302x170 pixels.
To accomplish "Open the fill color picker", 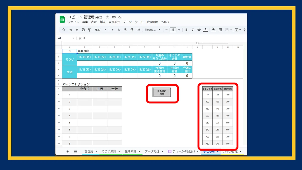I will coord(213,30).
